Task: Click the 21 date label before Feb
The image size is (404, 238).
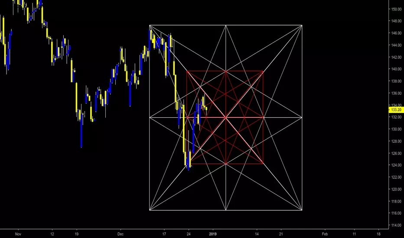Action: tap(281, 234)
